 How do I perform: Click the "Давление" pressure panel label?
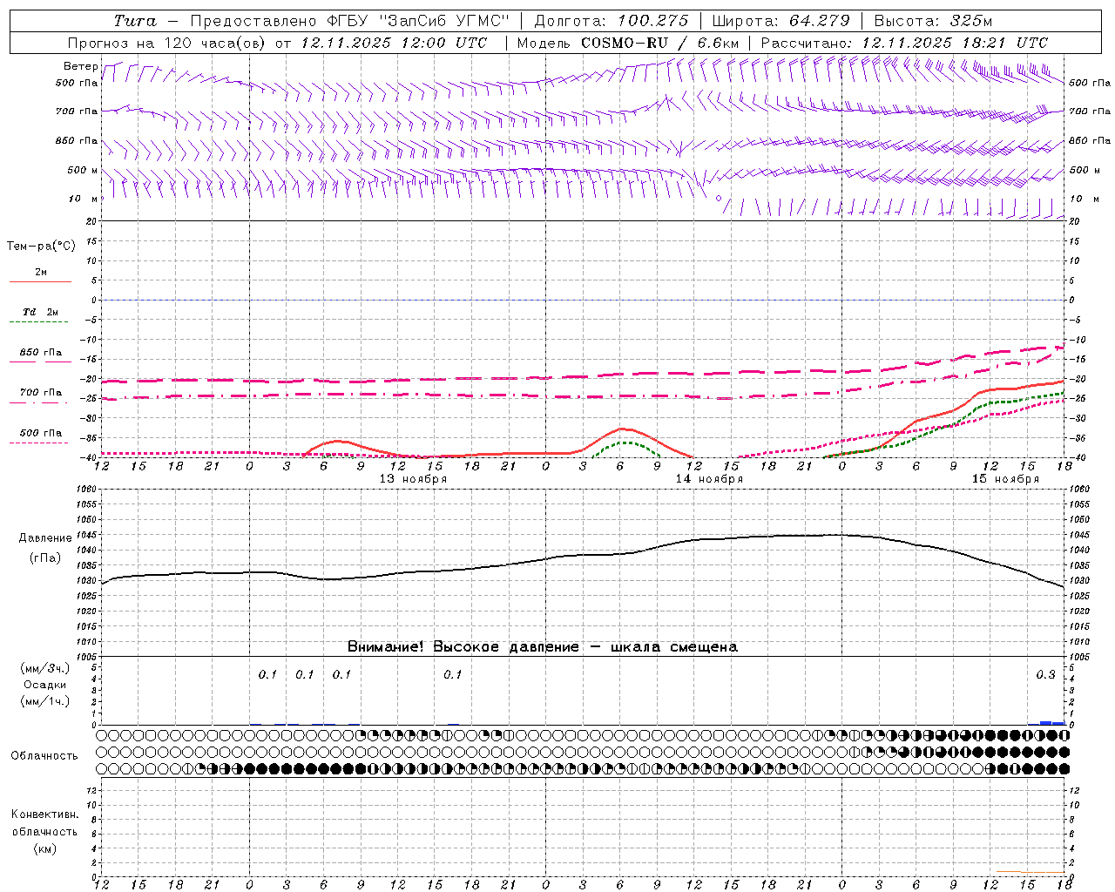[45, 538]
